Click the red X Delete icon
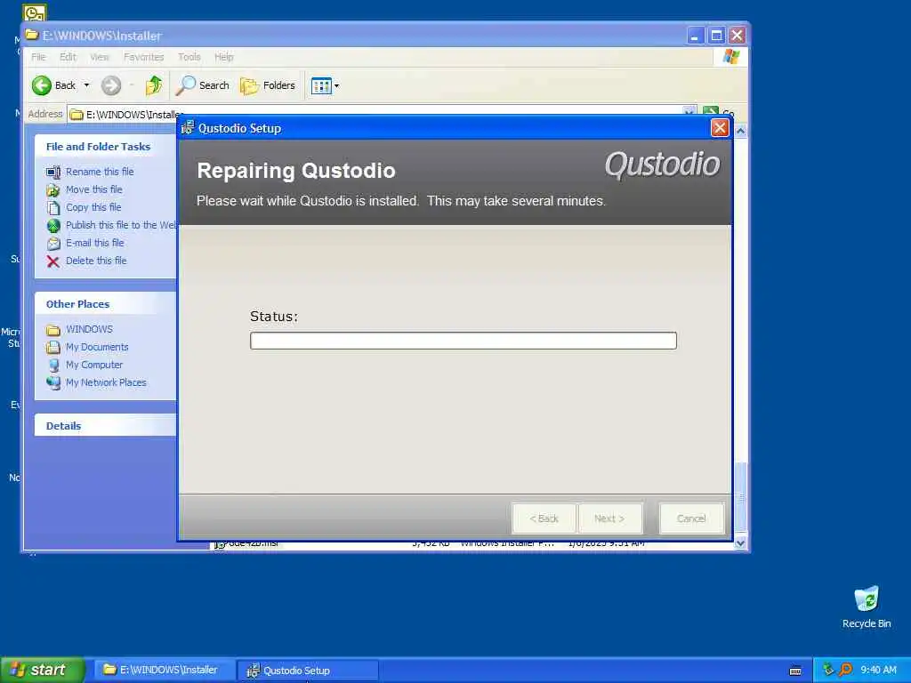 pos(52,261)
